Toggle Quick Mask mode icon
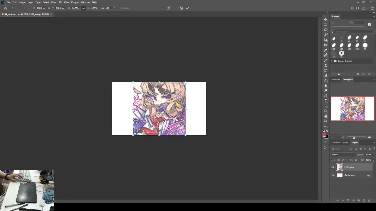The height and width of the screenshot is (211, 376). tap(325, 142)
